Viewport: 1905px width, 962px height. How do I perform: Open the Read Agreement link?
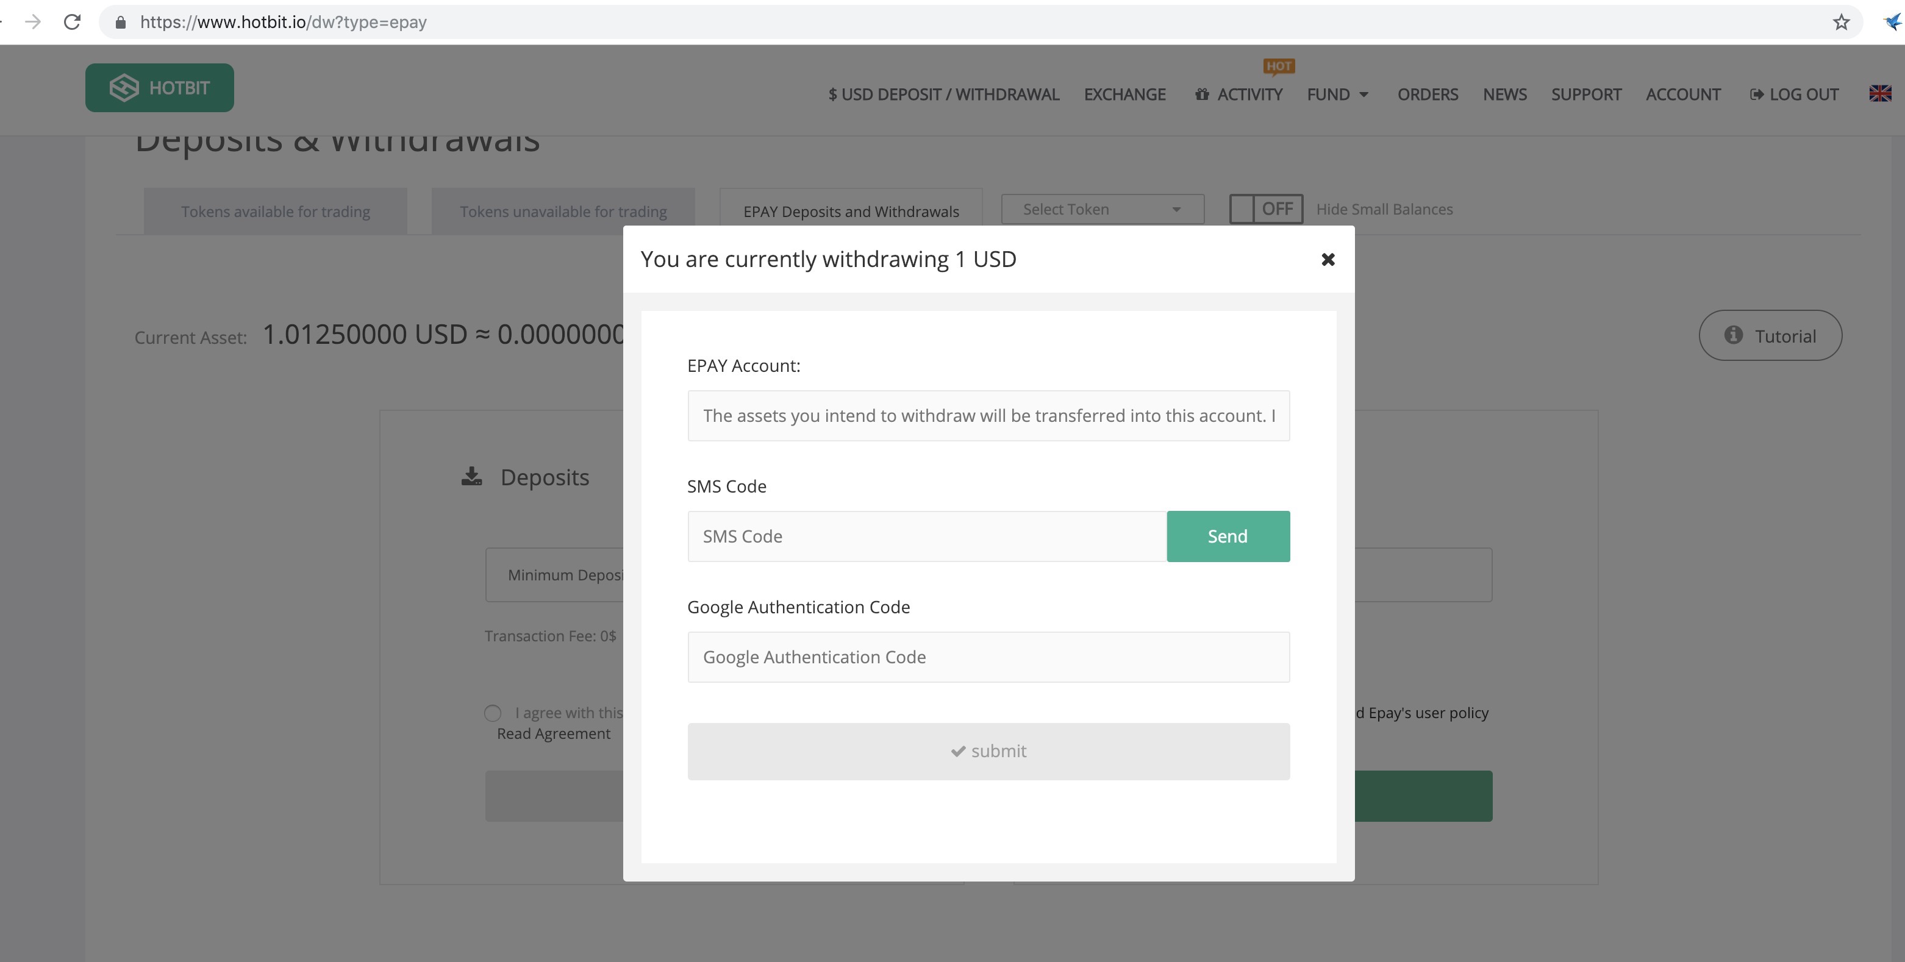pos(553,733)
